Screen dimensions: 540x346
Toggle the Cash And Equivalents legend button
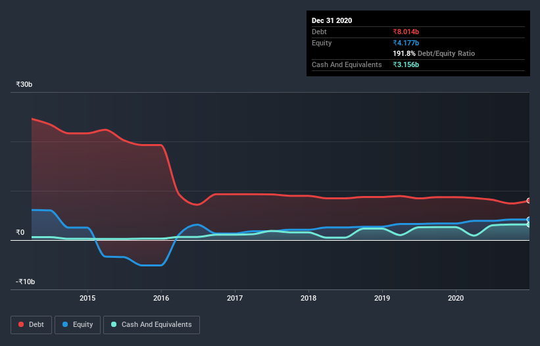151,325
